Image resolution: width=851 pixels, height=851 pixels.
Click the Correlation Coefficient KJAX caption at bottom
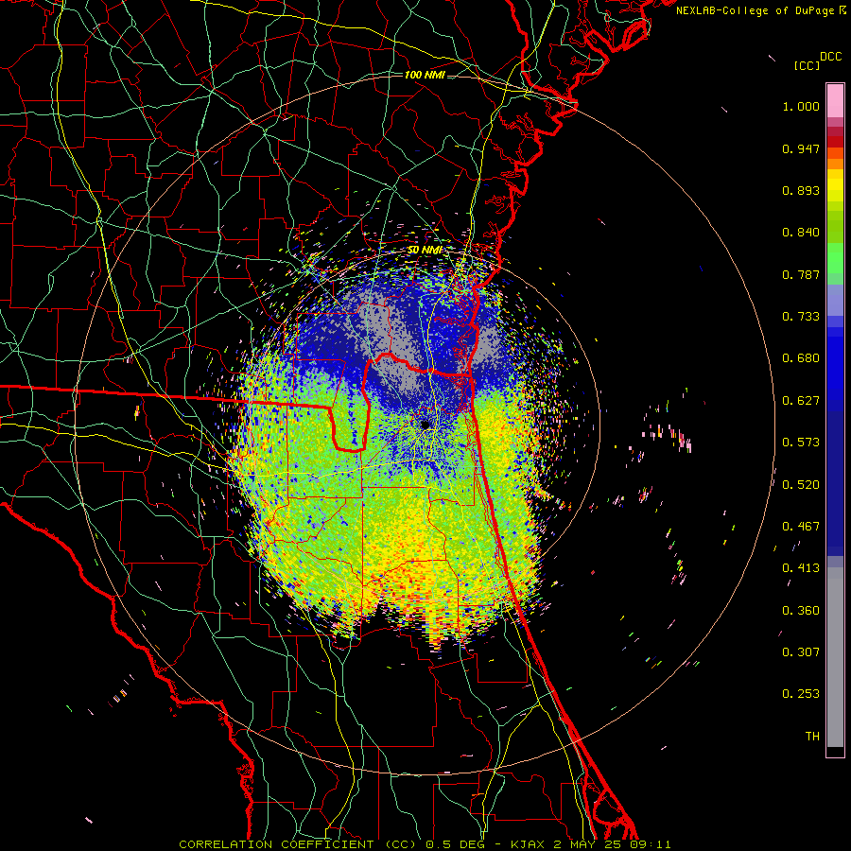pos(425,844)
